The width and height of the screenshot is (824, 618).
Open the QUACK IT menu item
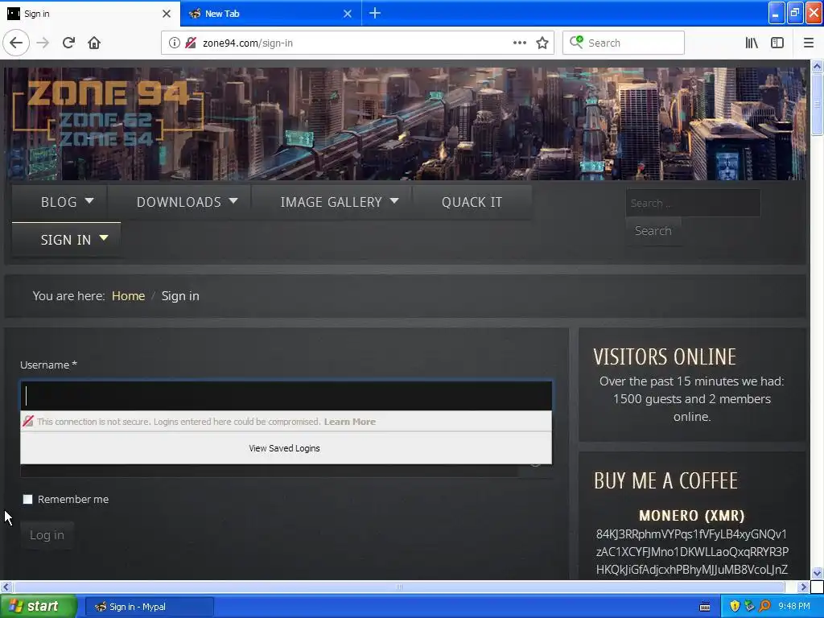(472, 202)
